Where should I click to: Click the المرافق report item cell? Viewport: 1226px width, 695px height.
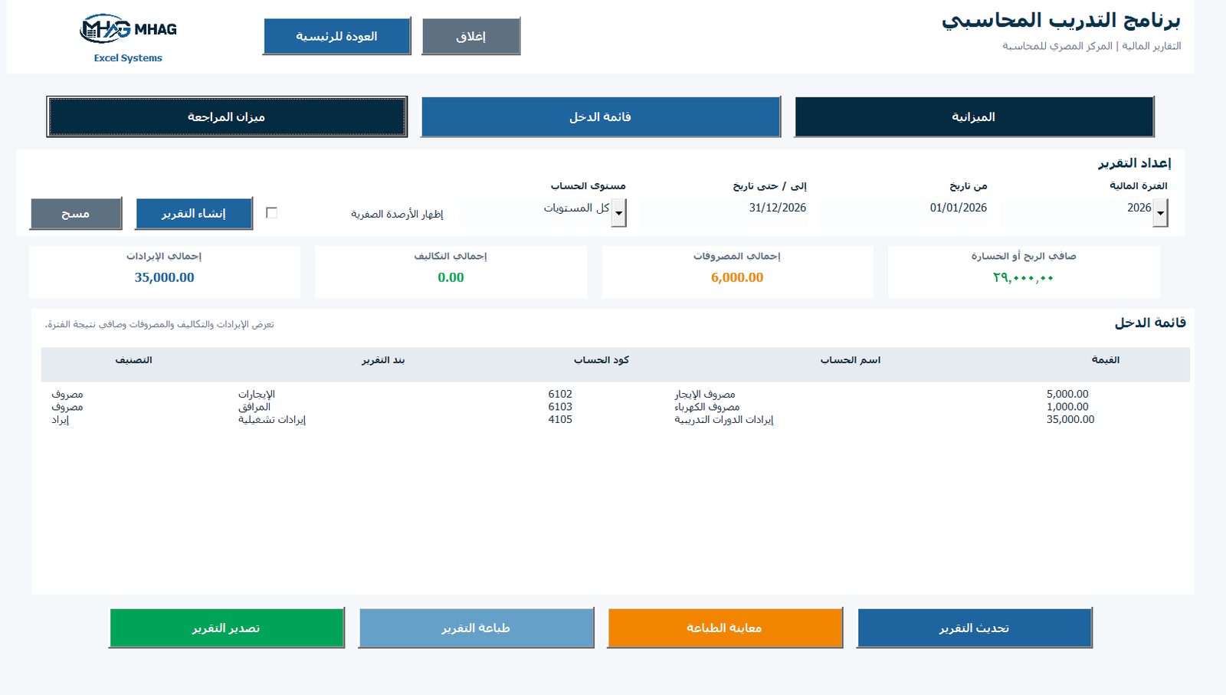[x=254, y=407]
